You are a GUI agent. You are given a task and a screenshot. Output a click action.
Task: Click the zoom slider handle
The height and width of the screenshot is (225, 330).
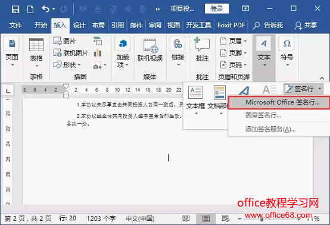click(x=261, y=219)
